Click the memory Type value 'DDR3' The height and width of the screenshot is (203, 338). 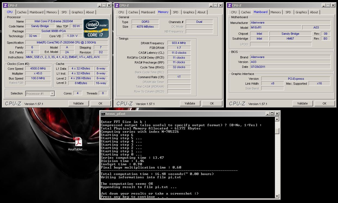coord(145,22)
